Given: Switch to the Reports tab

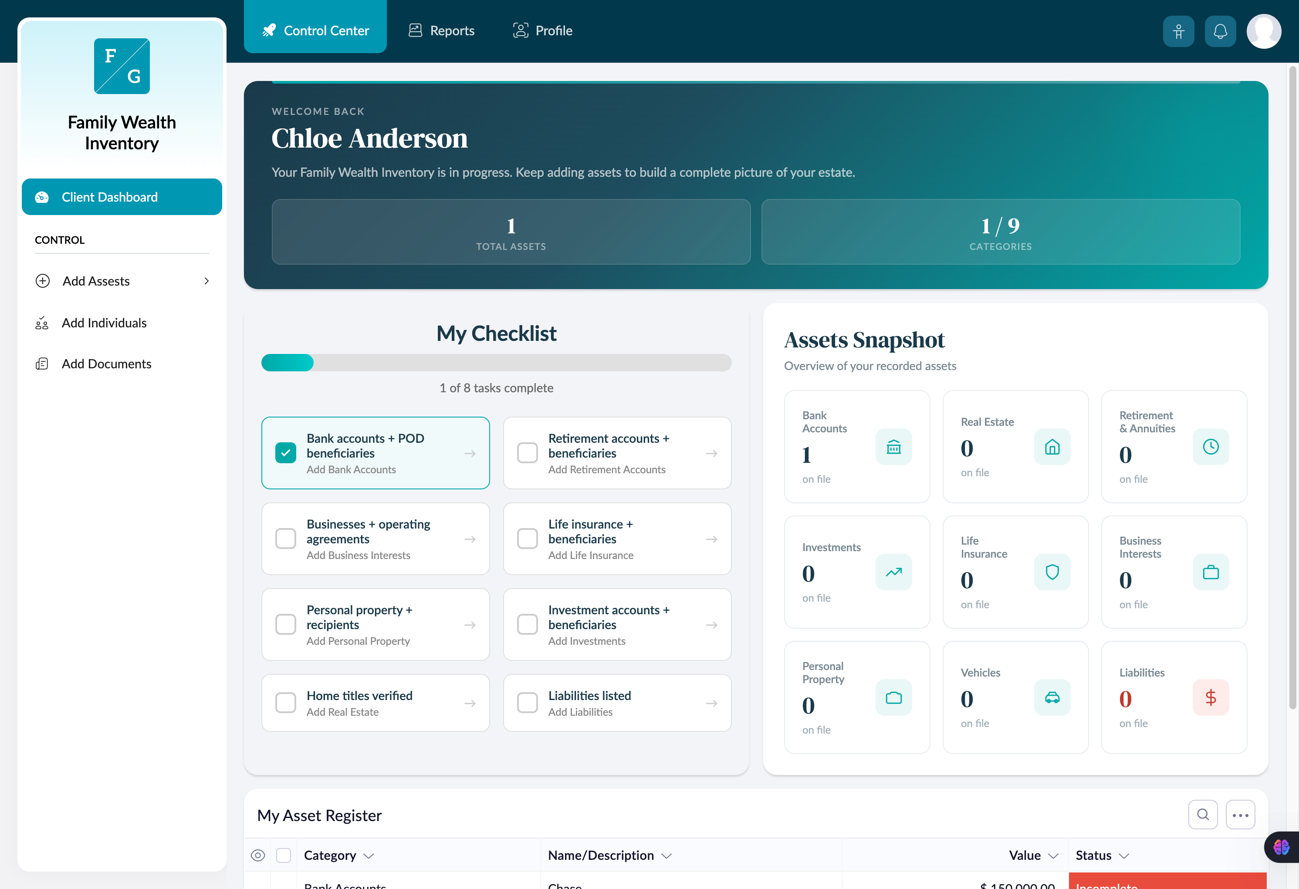Looking at the screenshot, I should click(441, 30).
